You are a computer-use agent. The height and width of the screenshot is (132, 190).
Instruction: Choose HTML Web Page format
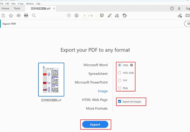pyautogui.click(x=95, y=100)
